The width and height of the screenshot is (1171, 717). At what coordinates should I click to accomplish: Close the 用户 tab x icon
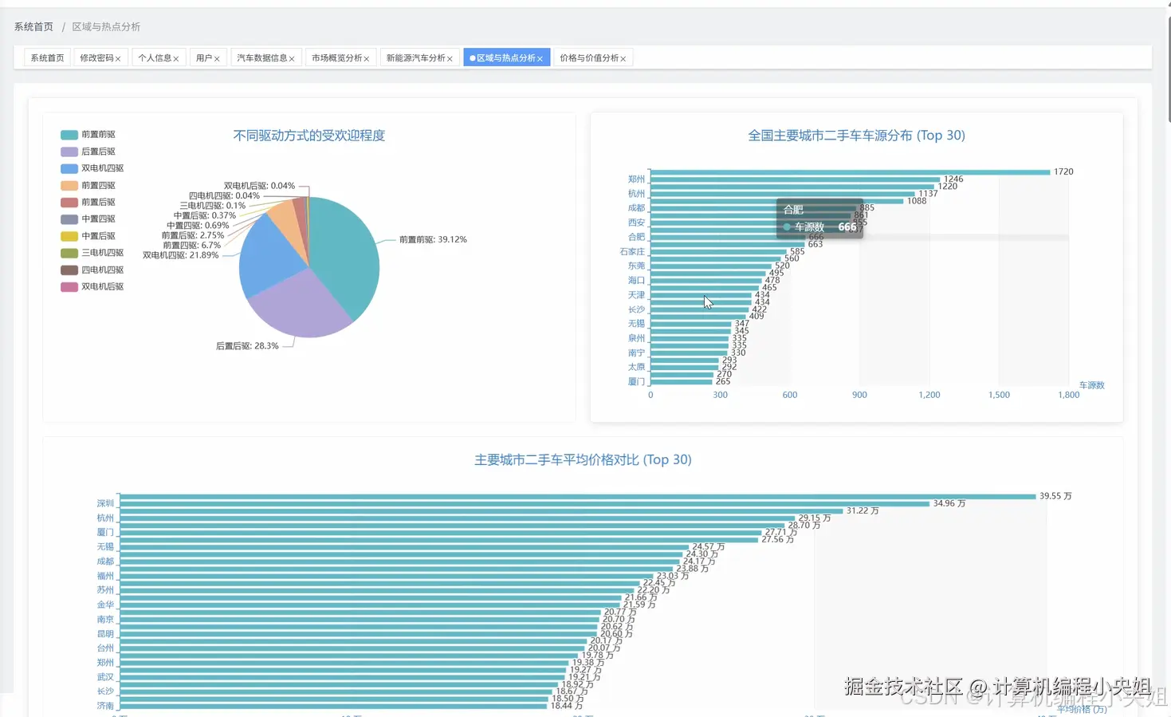(x=217, y=59)
